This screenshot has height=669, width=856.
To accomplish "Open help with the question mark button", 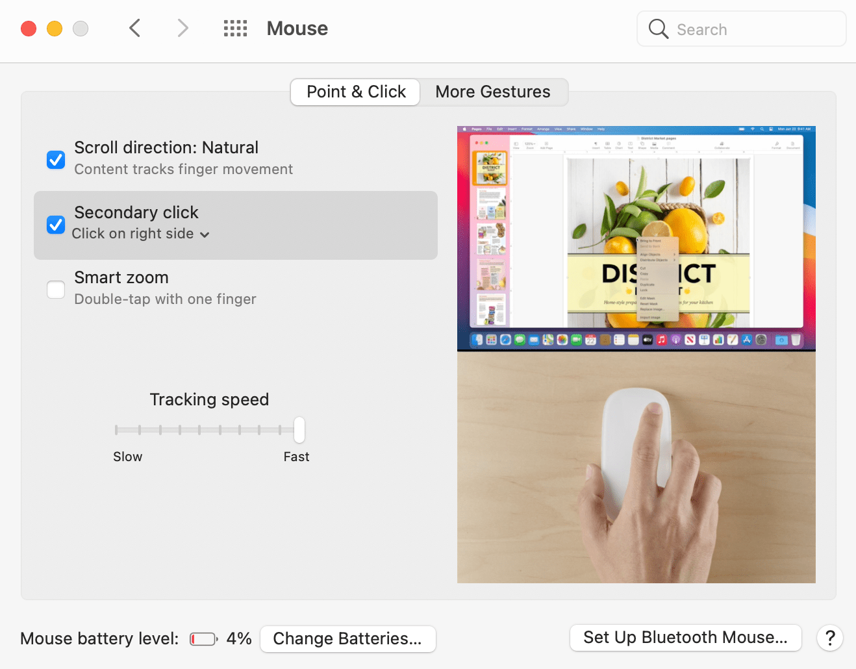I will 829,638.
